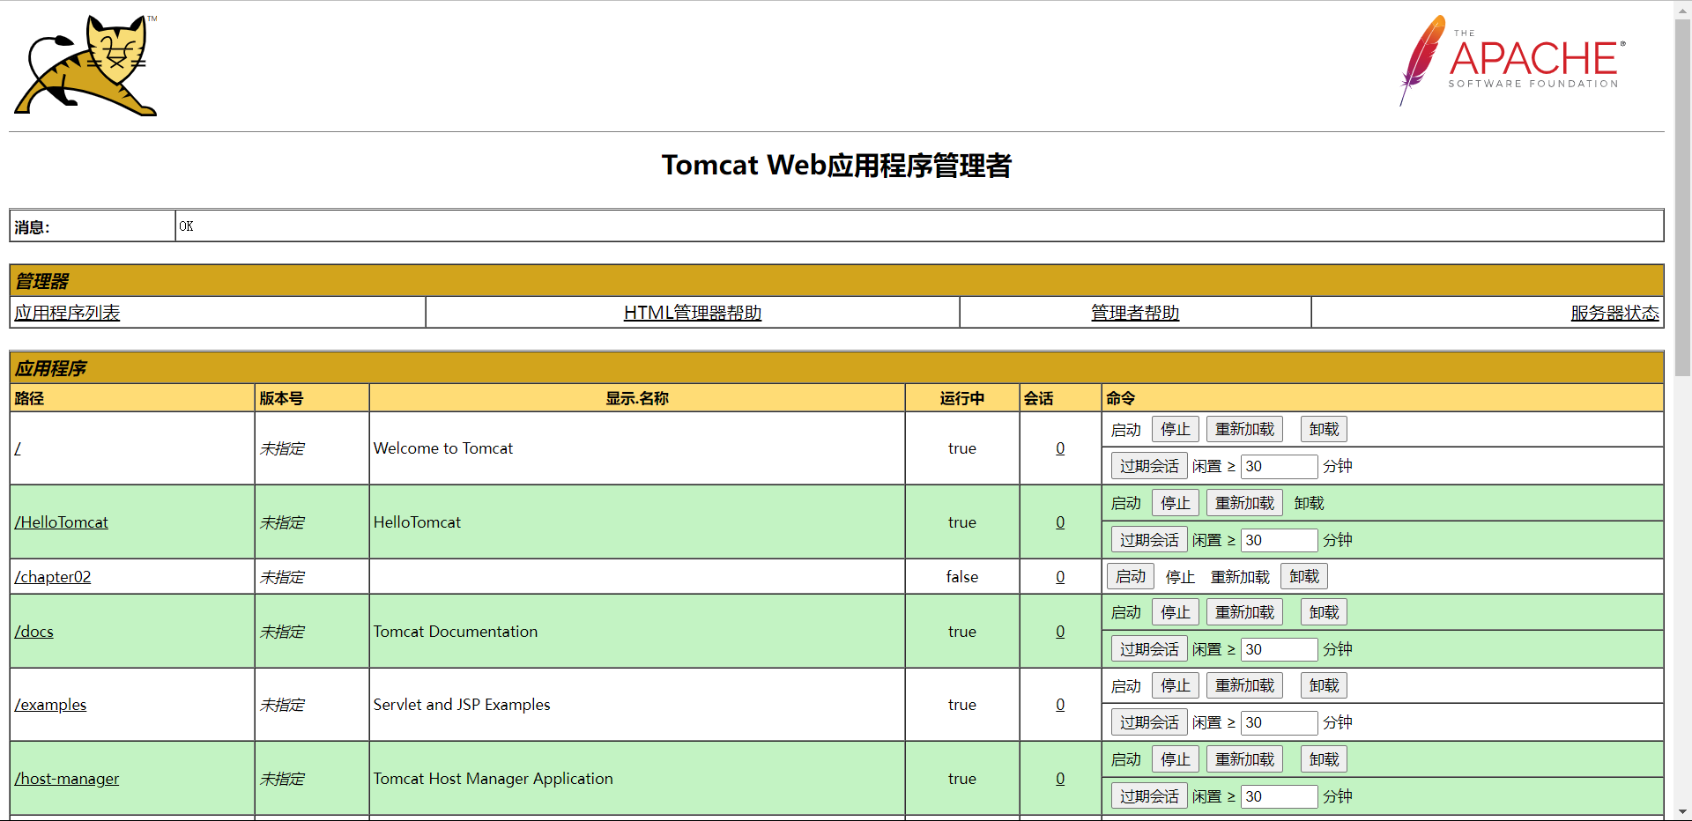Open the 应用程序列表 link

click(x=67, y=313)
